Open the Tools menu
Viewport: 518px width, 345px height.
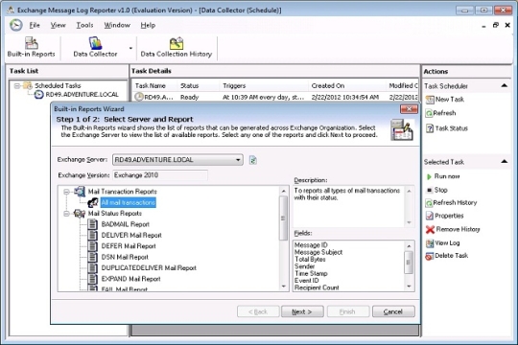tap(84, 25)
